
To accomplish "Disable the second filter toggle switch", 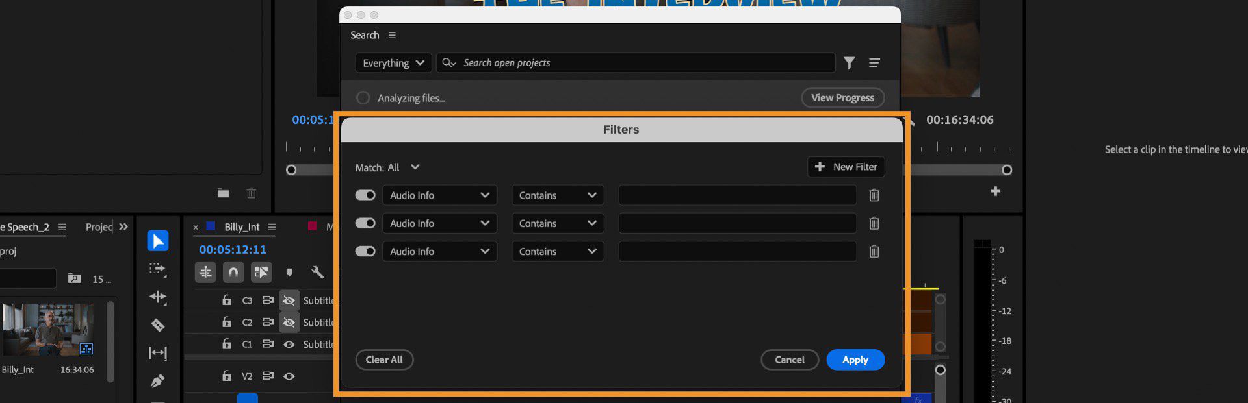I will pyautogui.click(x=365, y=223).
